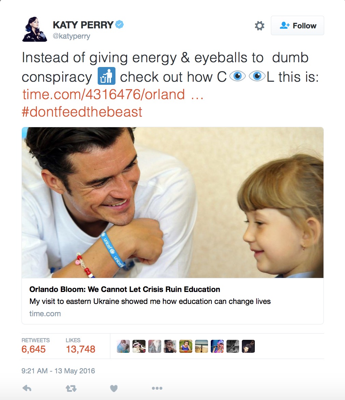This screenshot has width=345, height=400.
Task: Click the #dontfeedthebeast hashtag
Action: [82, 112]
